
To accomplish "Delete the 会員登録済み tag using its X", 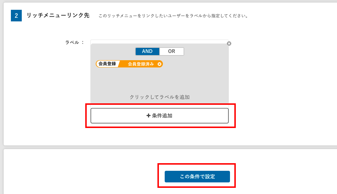I will 159,64.
